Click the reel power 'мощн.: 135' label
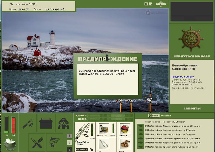The width and height of the screenshot is (215, 152). pos(102,136)
